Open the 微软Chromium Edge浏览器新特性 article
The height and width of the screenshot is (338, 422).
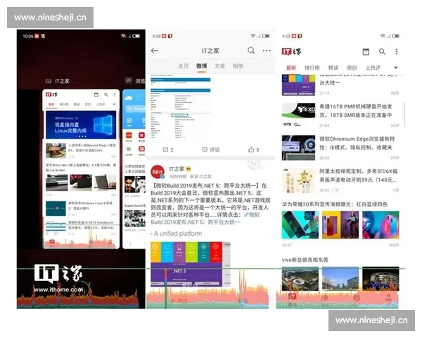point(340,147)
